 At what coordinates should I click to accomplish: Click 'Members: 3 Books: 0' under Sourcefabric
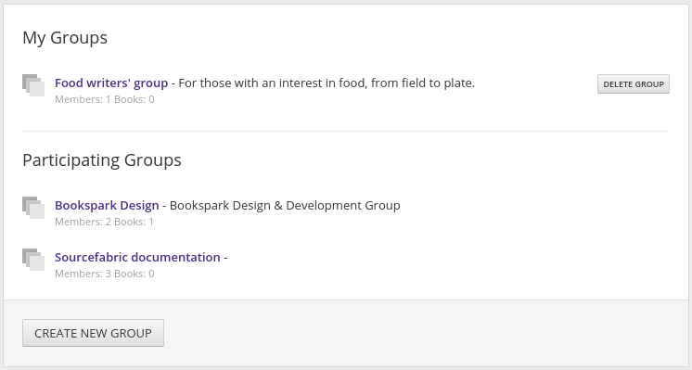[105, 274]
